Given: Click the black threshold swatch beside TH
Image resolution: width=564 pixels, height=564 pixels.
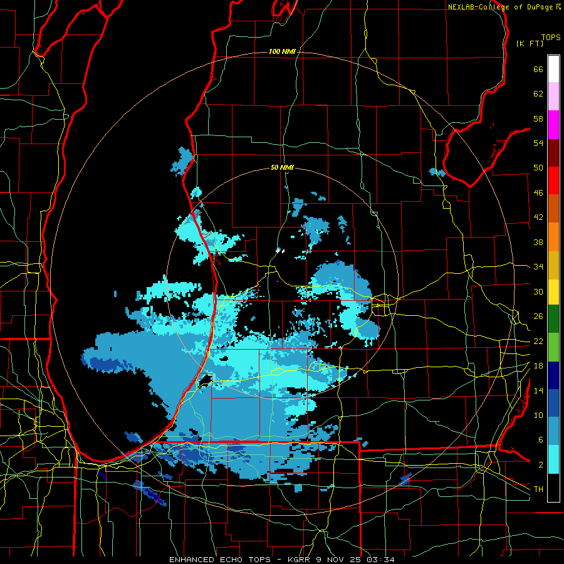Looking at the screenshot, I should [553, 488].
